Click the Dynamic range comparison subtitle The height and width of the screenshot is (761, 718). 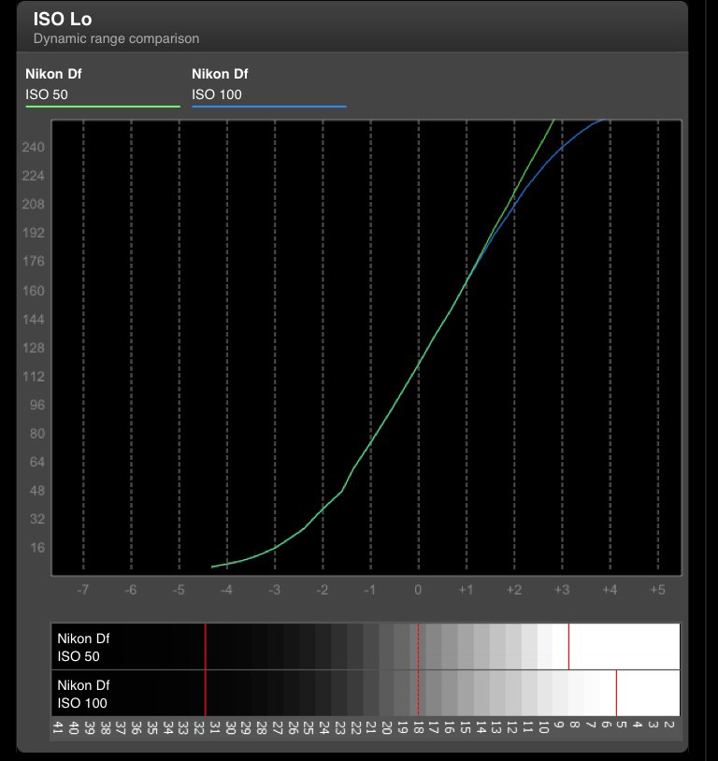(116, 39)
